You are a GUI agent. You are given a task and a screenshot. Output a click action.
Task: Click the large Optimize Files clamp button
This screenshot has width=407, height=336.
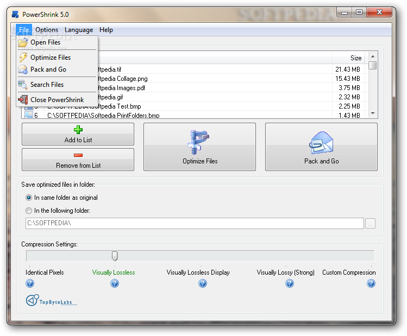pos(199,147)
